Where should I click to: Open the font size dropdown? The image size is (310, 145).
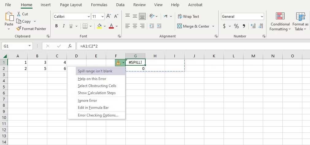point(102,17)
